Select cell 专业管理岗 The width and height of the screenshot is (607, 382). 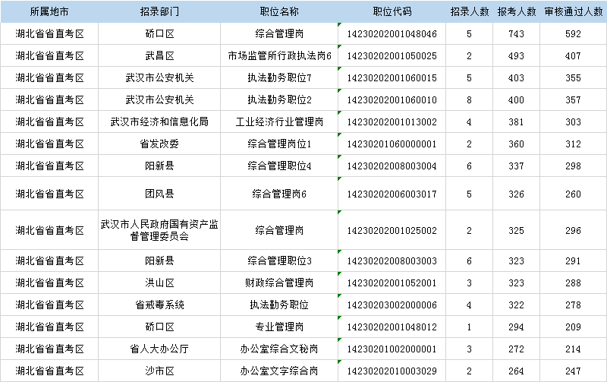[x=279, y=327]
